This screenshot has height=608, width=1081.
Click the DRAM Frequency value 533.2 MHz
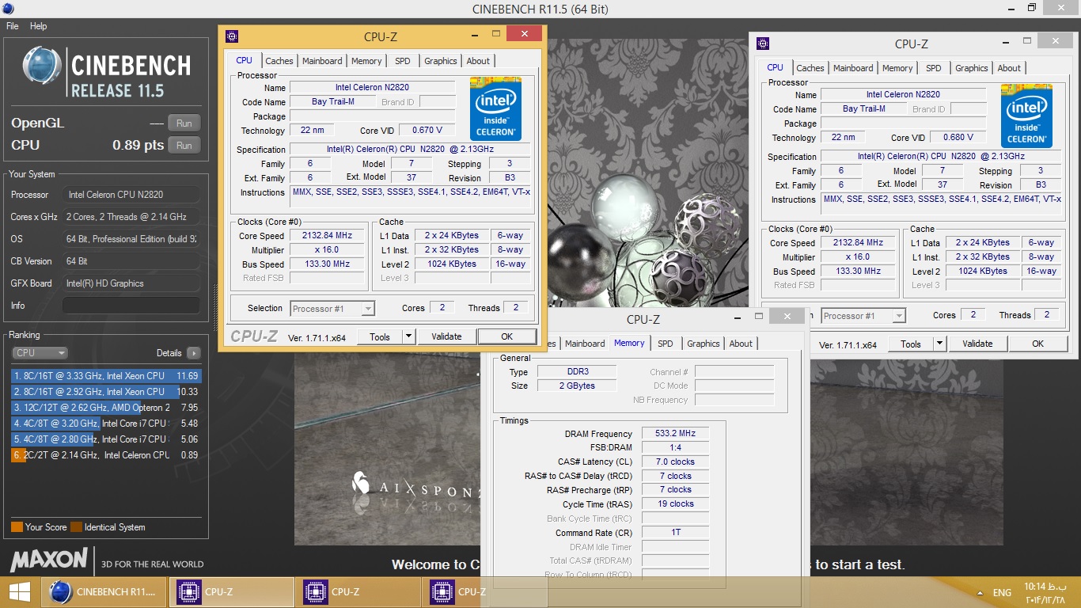[675, 434]
